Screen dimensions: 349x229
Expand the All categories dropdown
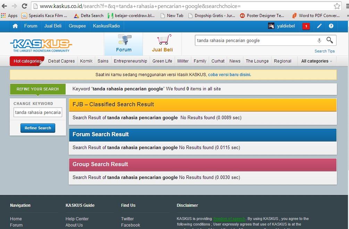point(316,61)
